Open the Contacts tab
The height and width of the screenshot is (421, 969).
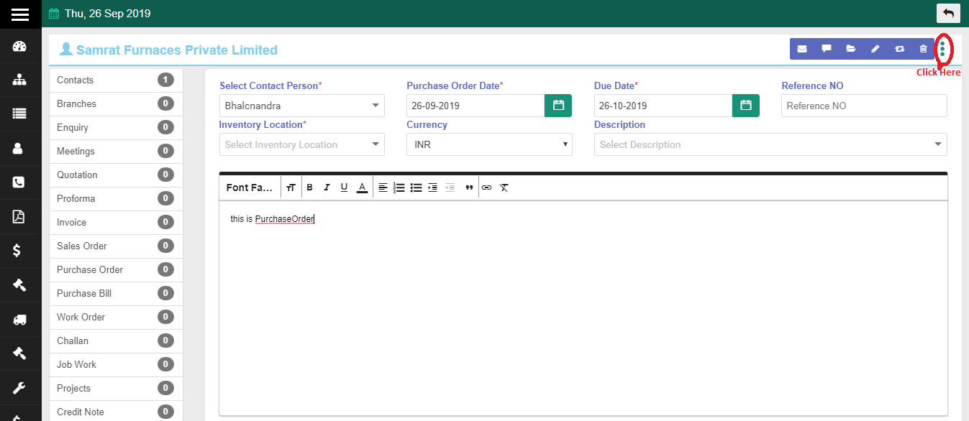pyautogui.click(x=116, y=80)
